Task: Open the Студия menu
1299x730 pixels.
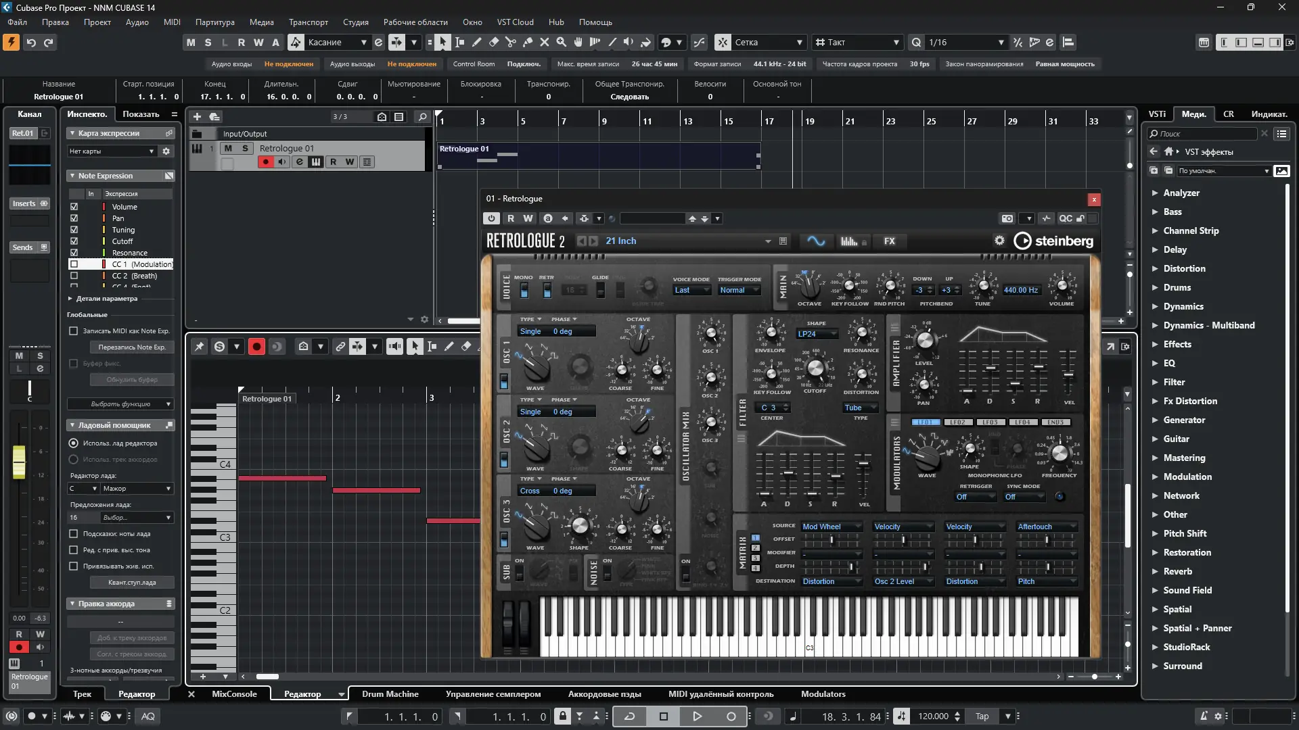Action: click(x=355, y=22)
